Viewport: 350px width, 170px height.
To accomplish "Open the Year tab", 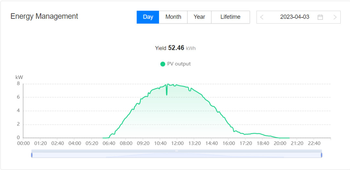I will pos(199,17).
